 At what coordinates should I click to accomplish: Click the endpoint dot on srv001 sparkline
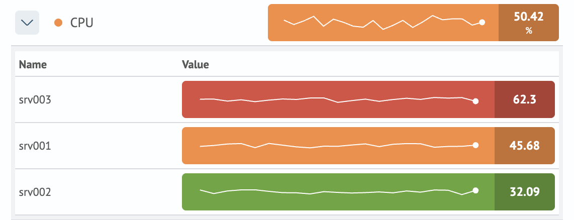(x=475, y=145)
